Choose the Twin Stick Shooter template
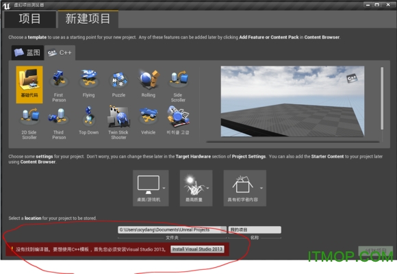Screen dimensions: 397x274 118,123
